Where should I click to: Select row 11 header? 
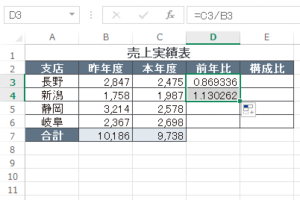click(x=12, y=188)
